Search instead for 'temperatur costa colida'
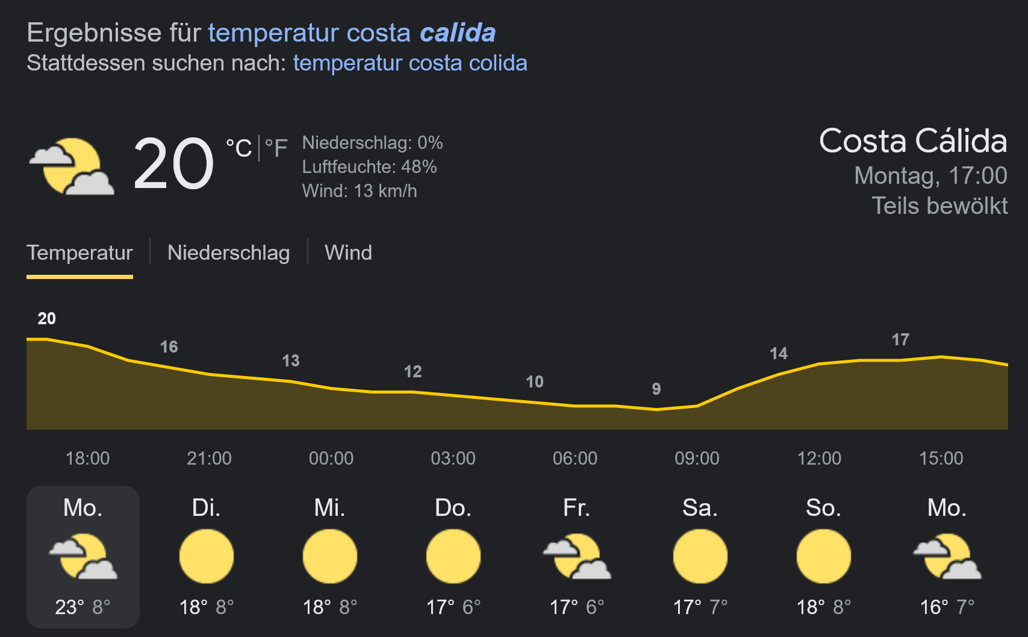 pos(410,63)
